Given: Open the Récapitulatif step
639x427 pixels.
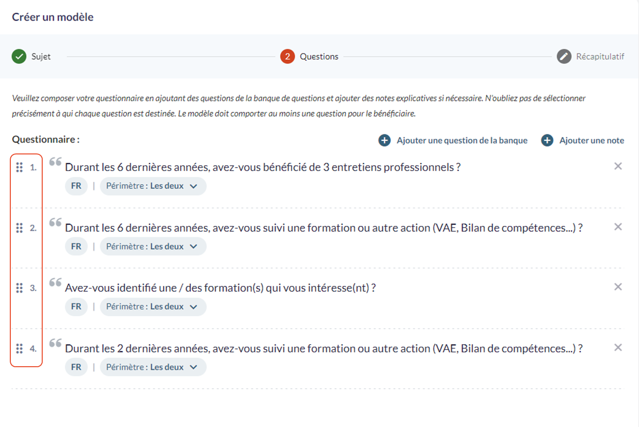Looking at the screenshot, I should click(x=590, y=56).
